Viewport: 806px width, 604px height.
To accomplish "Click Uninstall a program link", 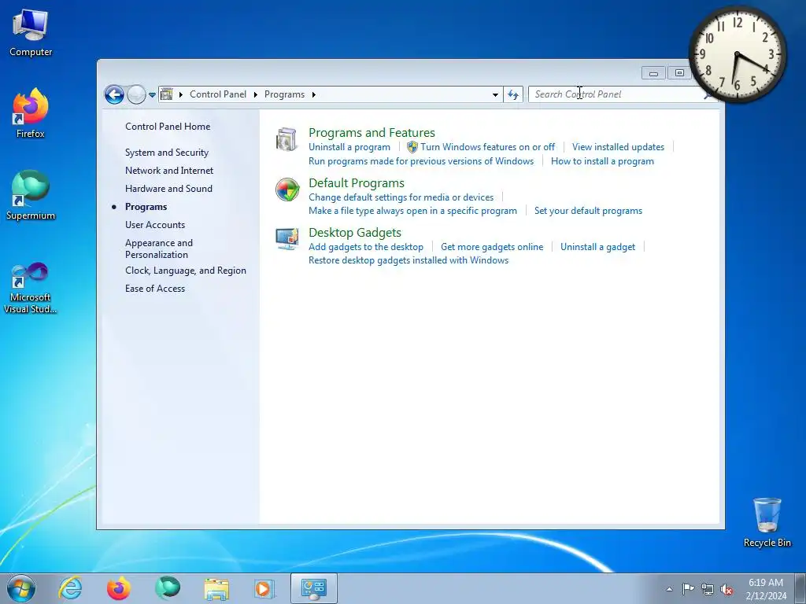I will [349, 147].
